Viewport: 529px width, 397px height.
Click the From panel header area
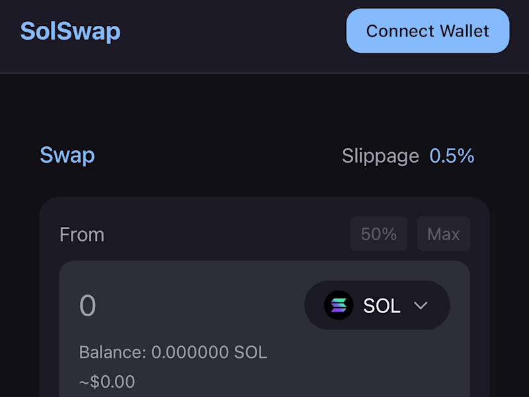pos(198,234)
